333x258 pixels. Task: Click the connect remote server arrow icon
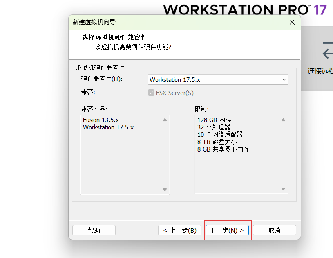327,51
